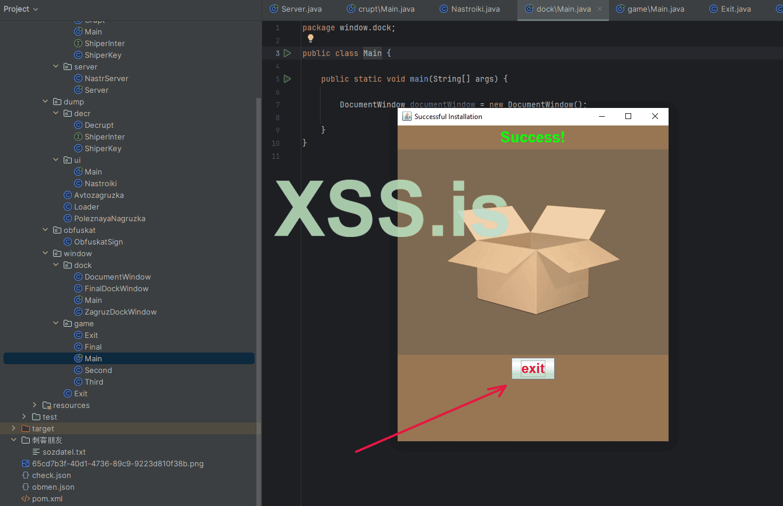This screenshot has height=506, width=783.
Task: Click the obmen.json file icon
Action: [x=25, y=487]
